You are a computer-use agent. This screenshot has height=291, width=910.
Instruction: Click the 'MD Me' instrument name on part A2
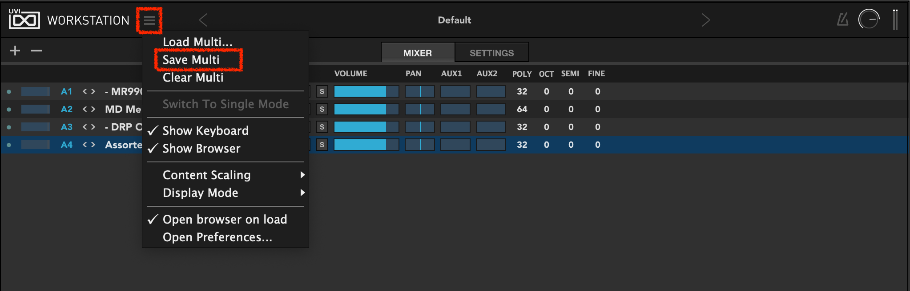pyautogui.click(x=123, y=109)
